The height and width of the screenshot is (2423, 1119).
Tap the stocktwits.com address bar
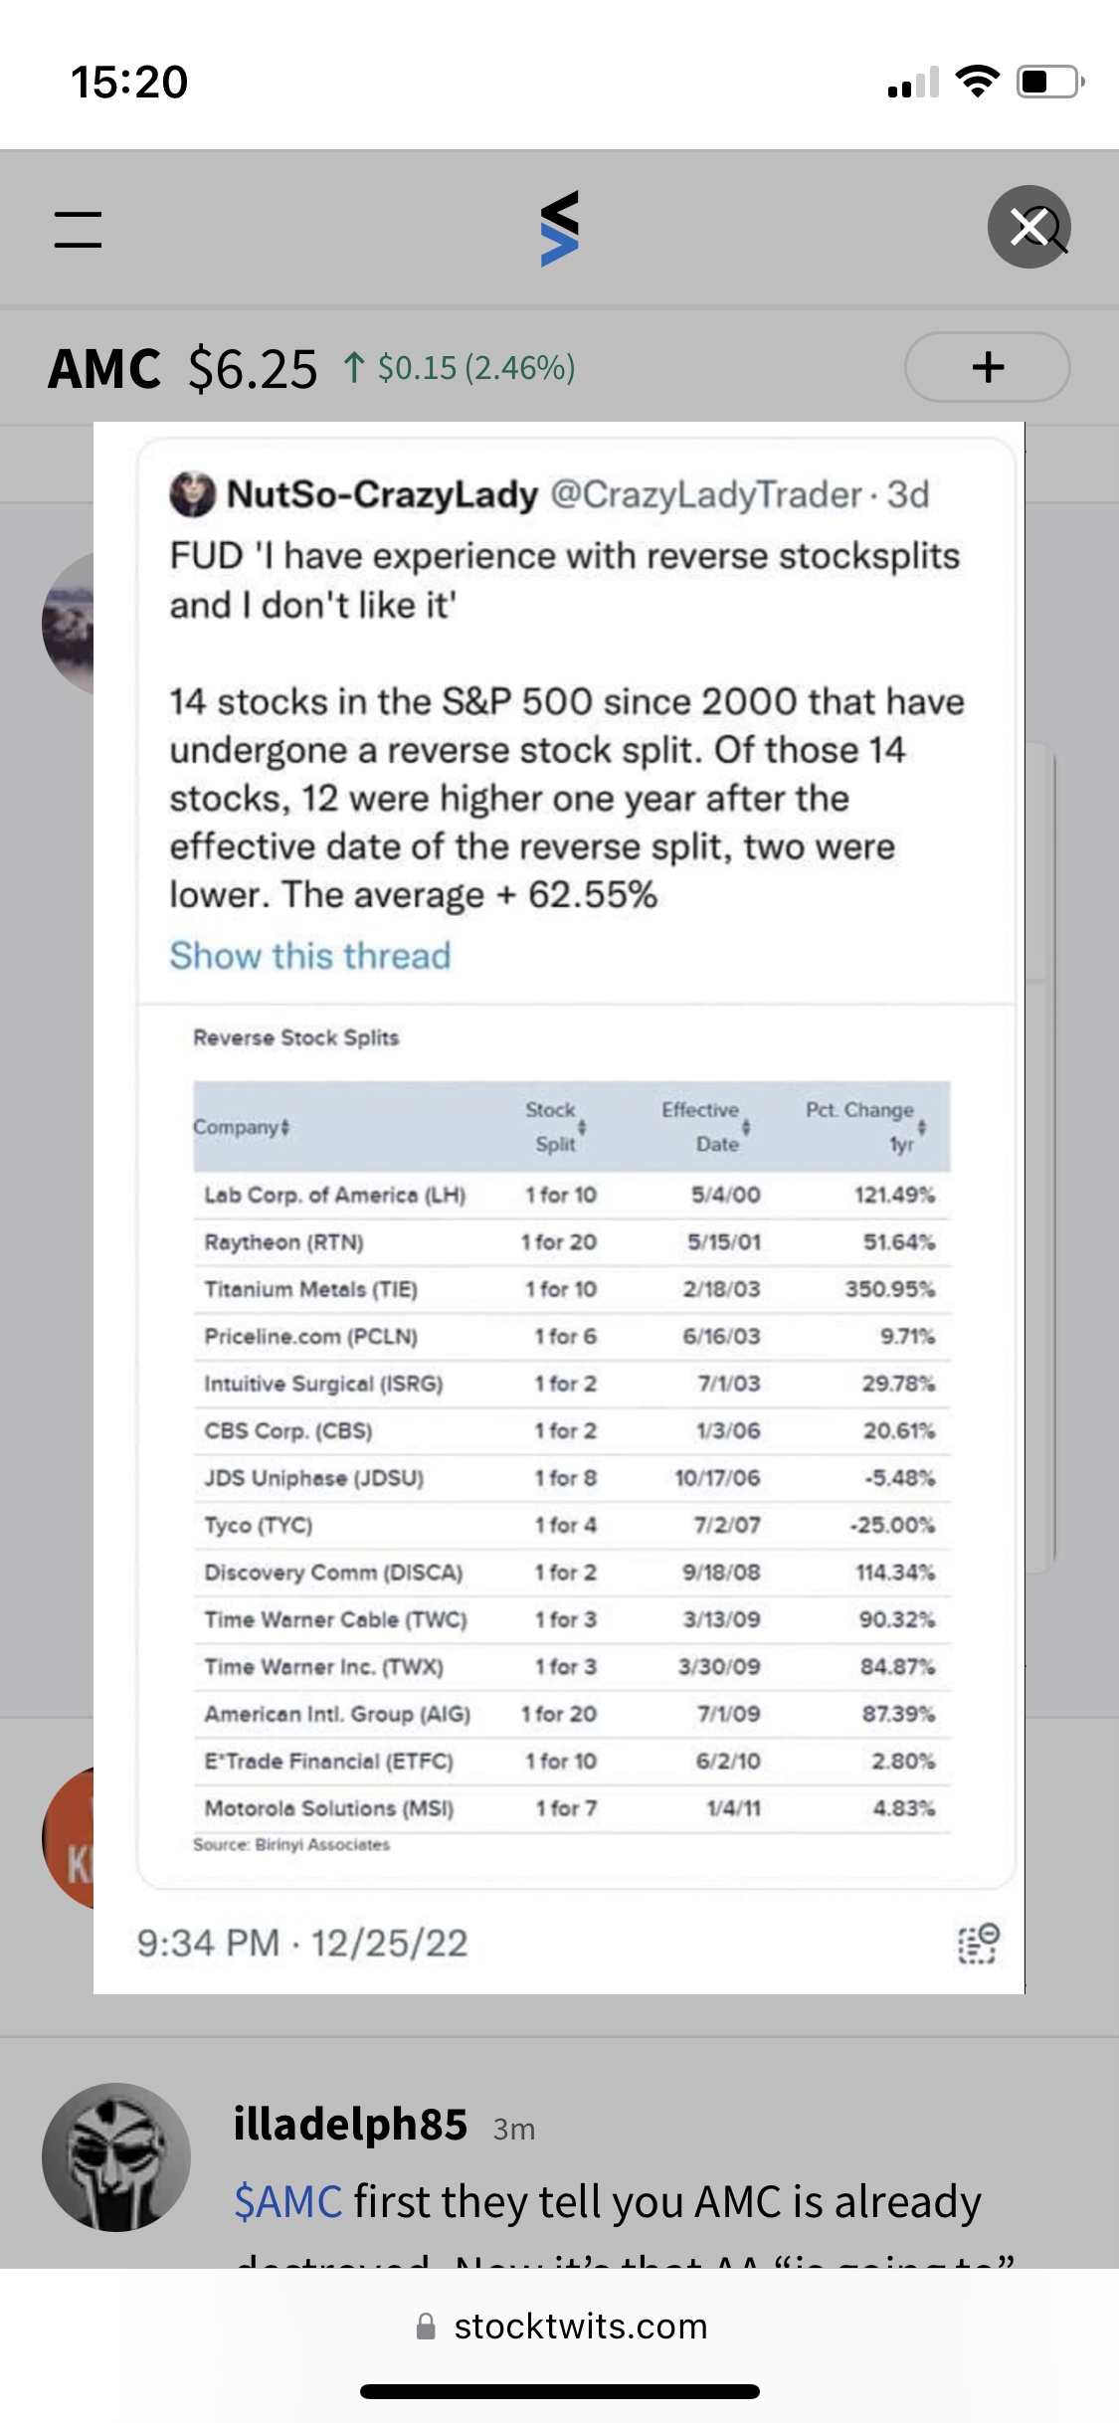580,2327
